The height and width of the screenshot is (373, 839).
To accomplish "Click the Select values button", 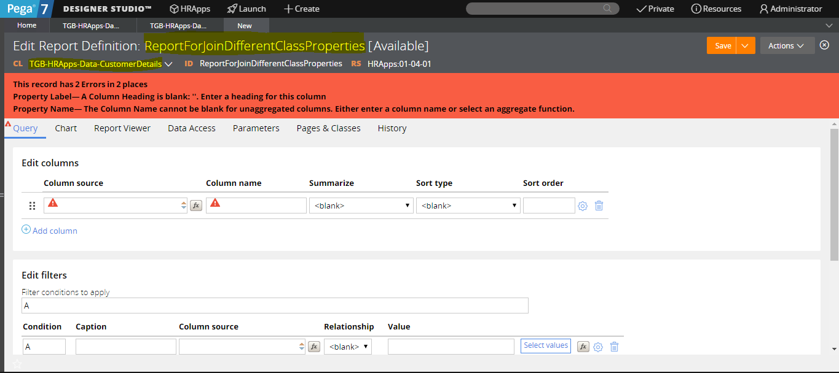I will 545,345.
